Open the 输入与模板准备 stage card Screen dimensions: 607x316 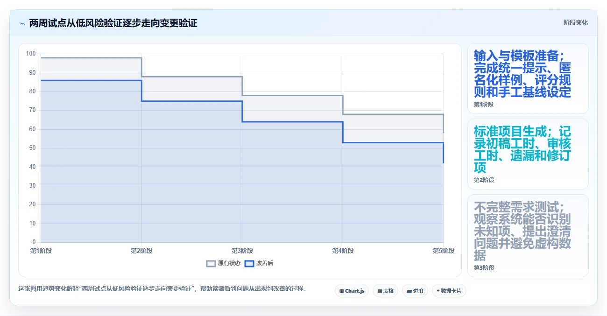pyautogui.click(x=528, y=78)
